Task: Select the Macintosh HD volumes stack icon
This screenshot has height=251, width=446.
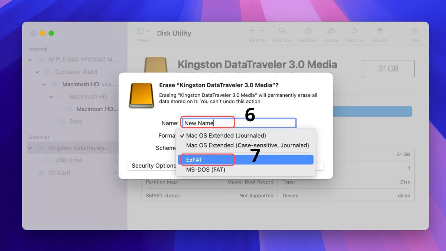Action: pos(55,84)
